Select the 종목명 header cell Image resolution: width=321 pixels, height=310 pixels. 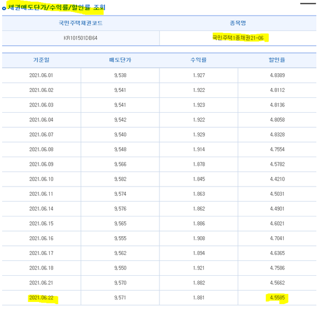[238, 23]
